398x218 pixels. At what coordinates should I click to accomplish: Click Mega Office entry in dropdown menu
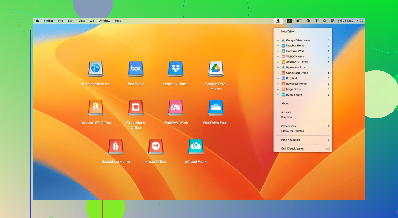(x=303, y=89)
